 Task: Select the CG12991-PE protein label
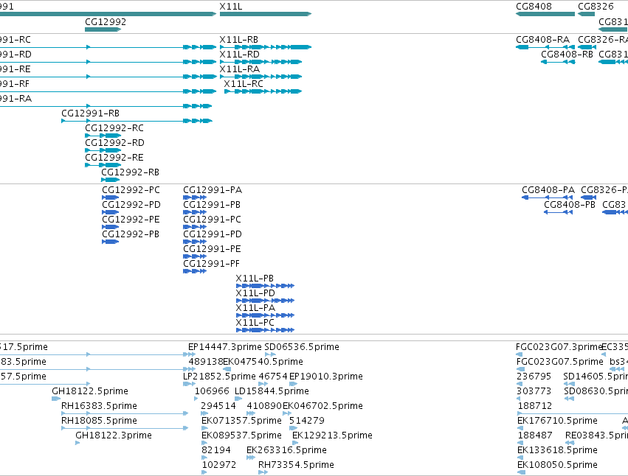tap(212, 250)
